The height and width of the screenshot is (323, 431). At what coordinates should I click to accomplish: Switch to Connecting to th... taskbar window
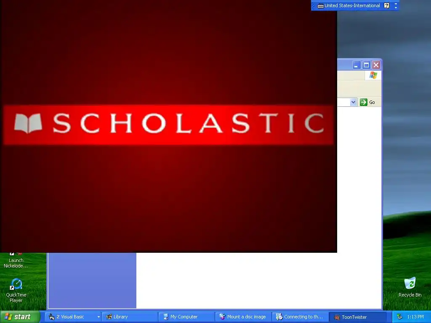300,317
